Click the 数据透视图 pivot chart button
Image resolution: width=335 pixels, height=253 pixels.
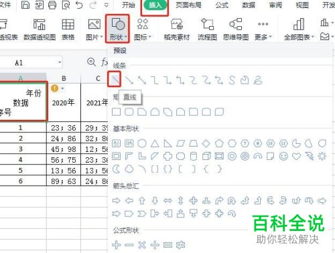point(40,29)
